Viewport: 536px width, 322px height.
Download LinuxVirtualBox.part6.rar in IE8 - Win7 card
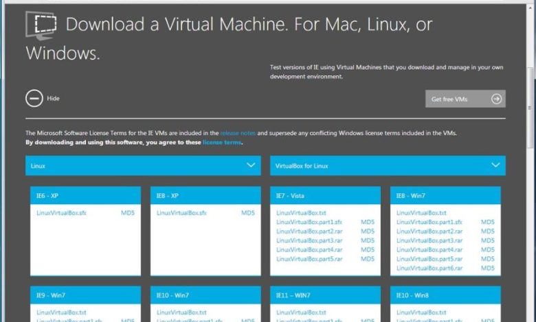[x=429, y=268]
